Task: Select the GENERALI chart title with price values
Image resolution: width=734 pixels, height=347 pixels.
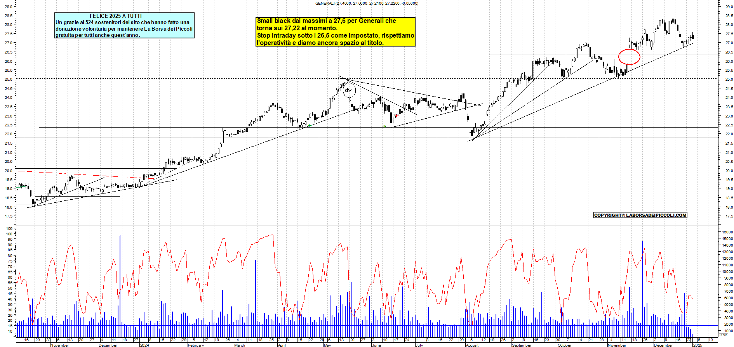Action: click(x=367, y=3)
